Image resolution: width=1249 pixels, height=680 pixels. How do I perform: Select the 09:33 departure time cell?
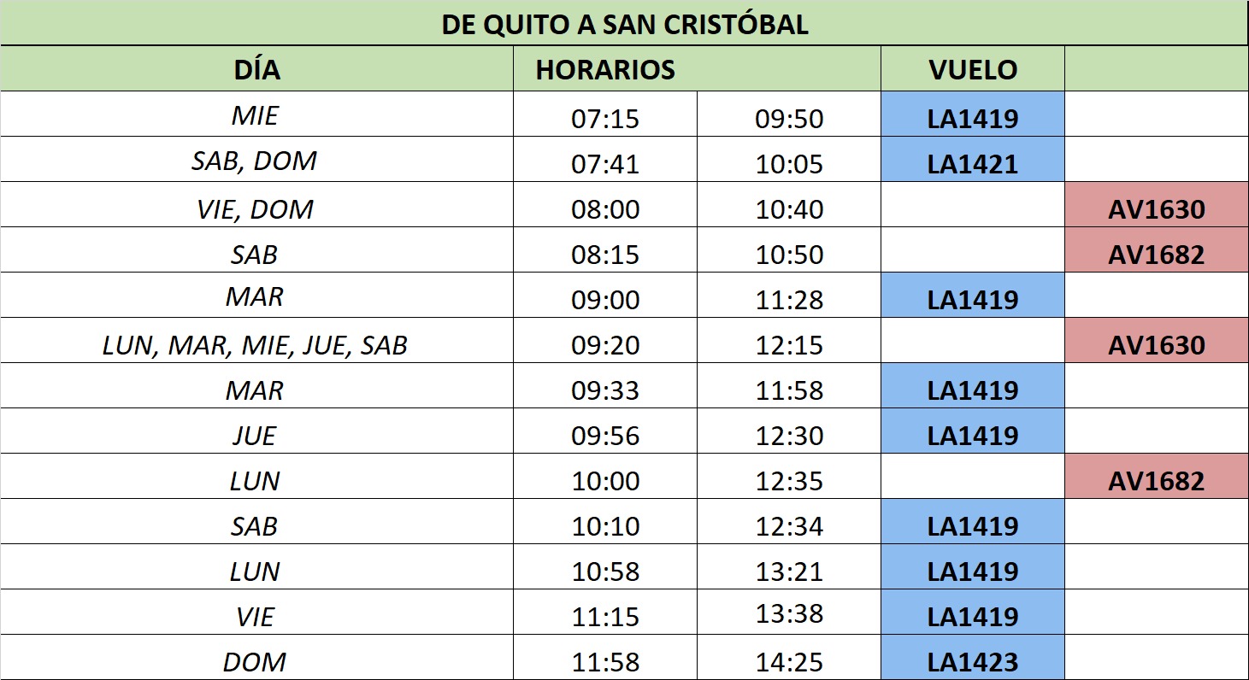click(x=605, y=390)
